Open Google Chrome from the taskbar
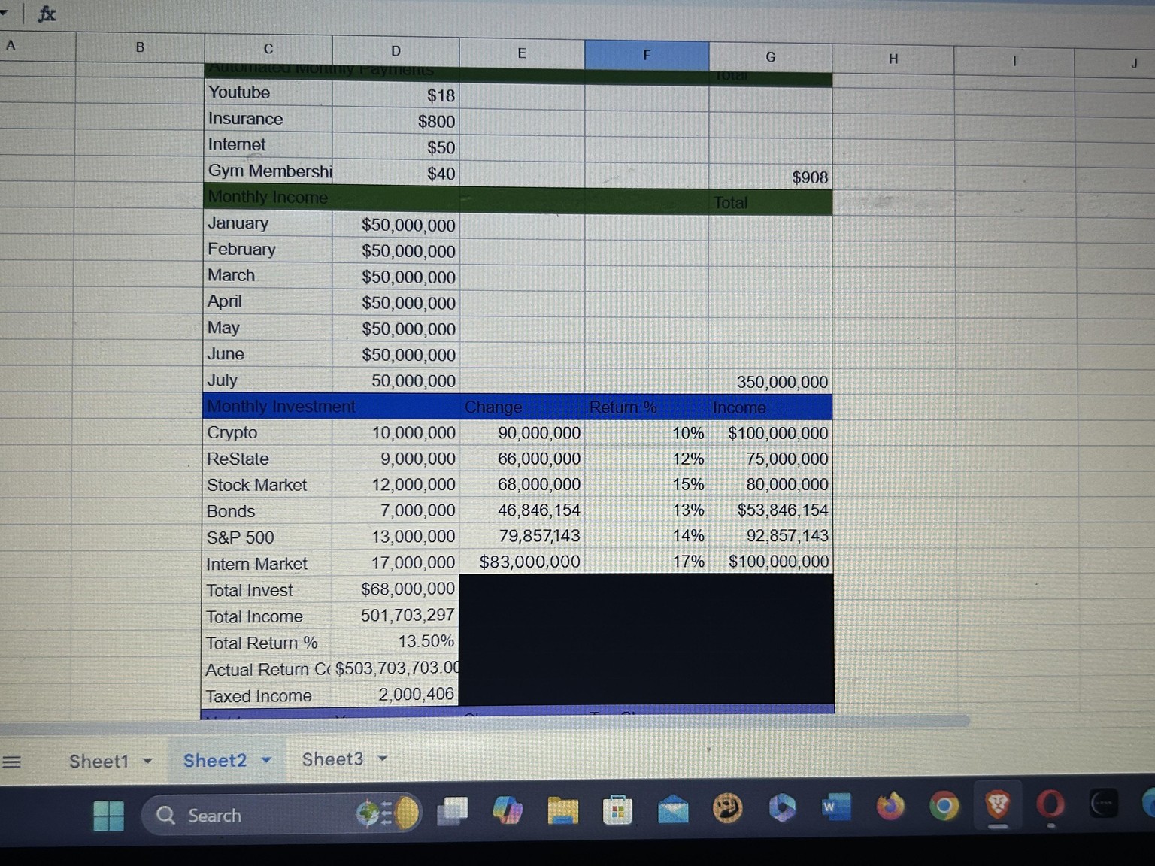The image size is (1155, 866). coord(944,806)
